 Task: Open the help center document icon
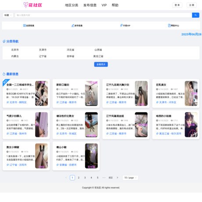click(170, 25)
